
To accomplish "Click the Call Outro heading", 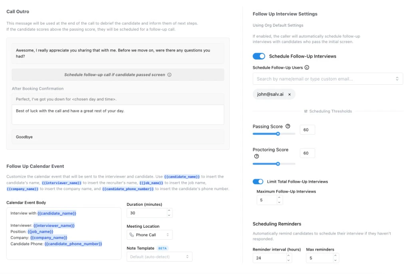I will coord(18,12).
